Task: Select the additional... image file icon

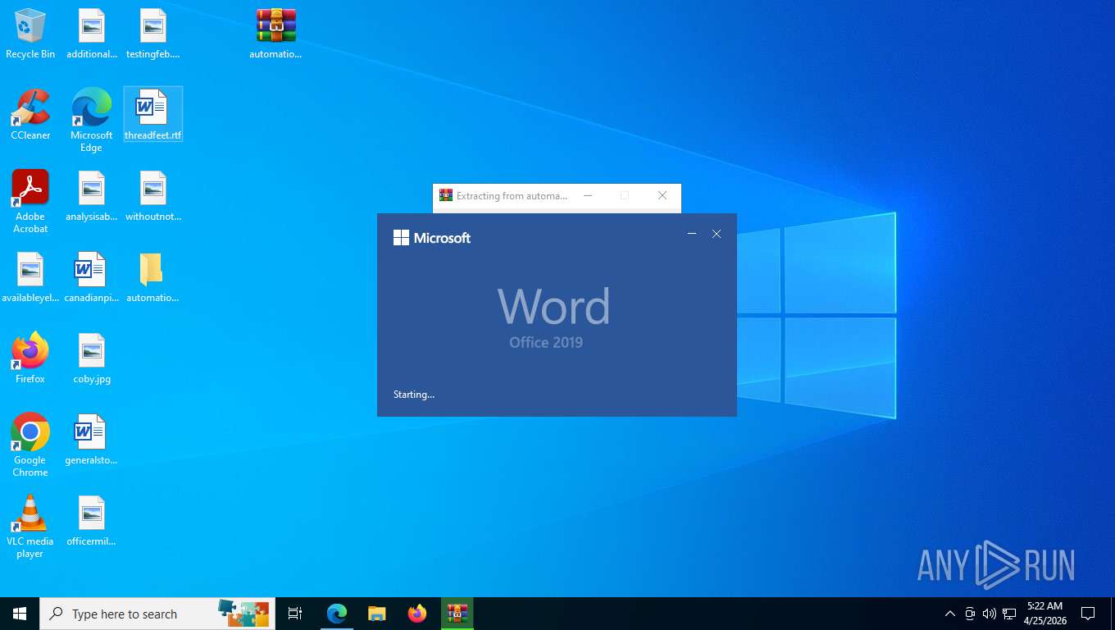Action: click(92, 34)
